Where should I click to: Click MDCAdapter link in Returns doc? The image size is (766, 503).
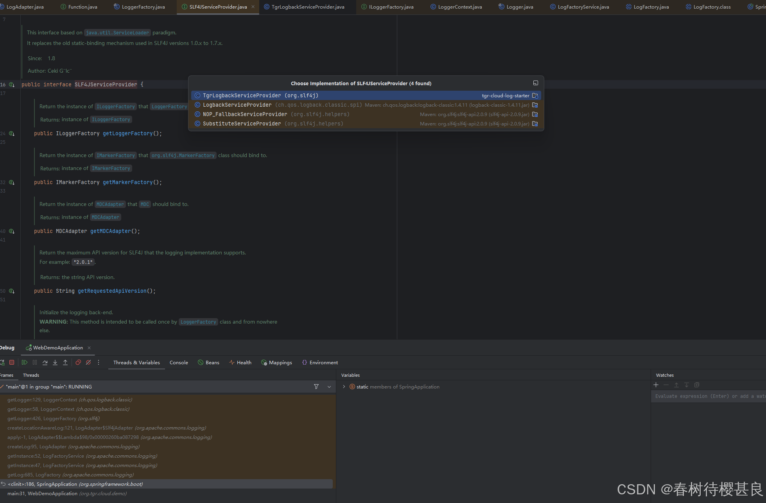(106, 217)
